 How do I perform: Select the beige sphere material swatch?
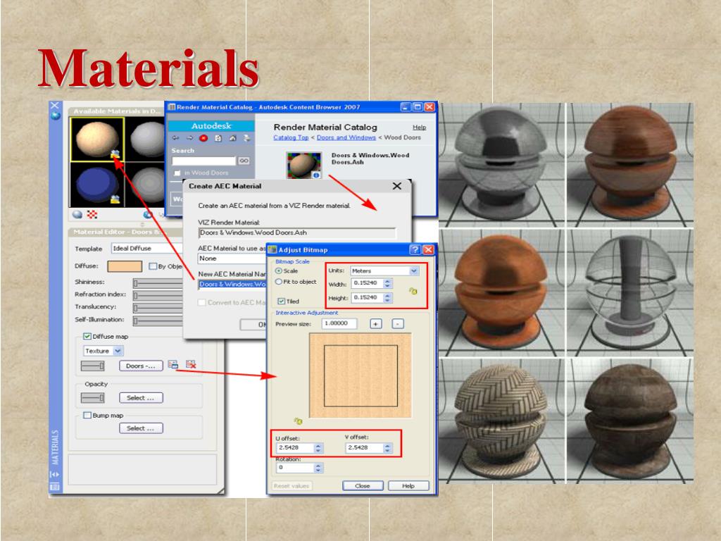click(x=97, y=139)
